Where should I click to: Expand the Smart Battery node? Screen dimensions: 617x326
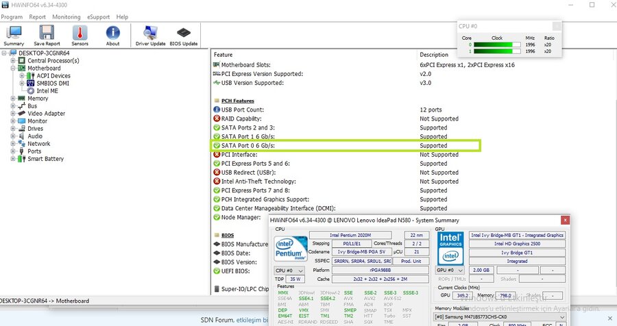(x=13, y=158)
